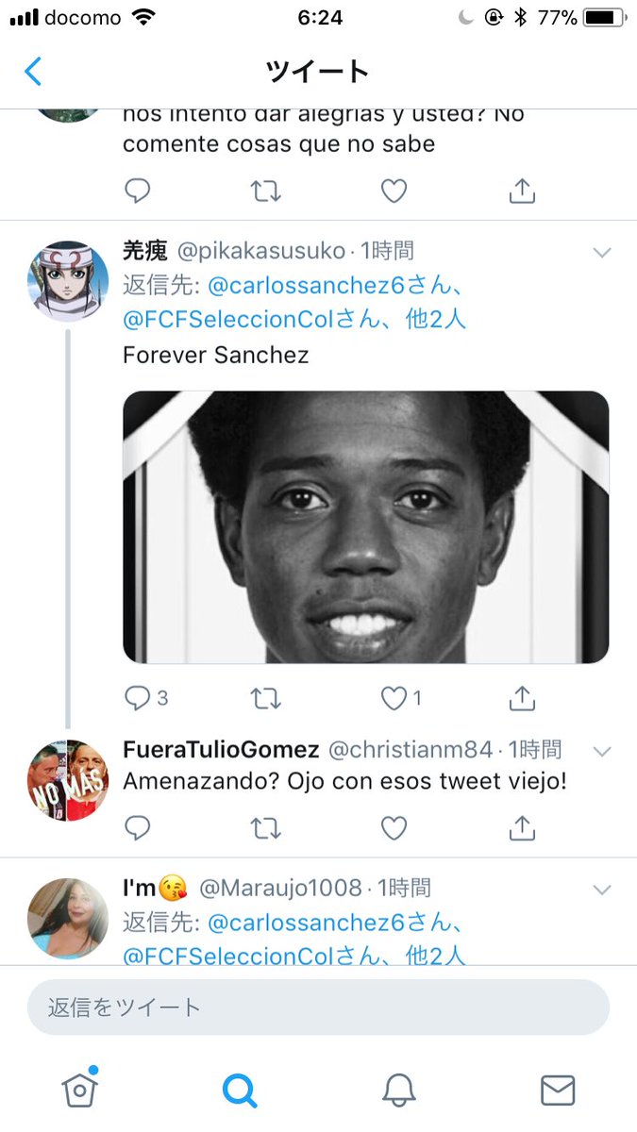
Task: Like FueraTulioGomez's tweet
Action: coord(394,828)
